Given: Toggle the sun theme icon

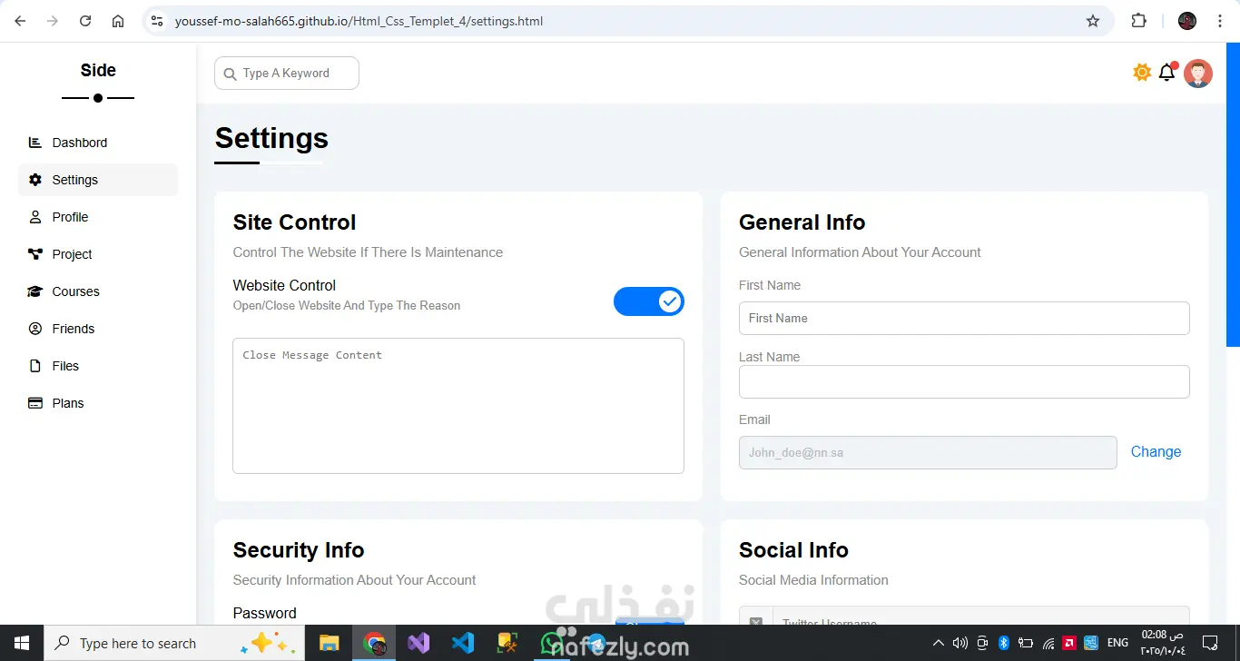Looking at the screenshot, I should (1142, 73).
